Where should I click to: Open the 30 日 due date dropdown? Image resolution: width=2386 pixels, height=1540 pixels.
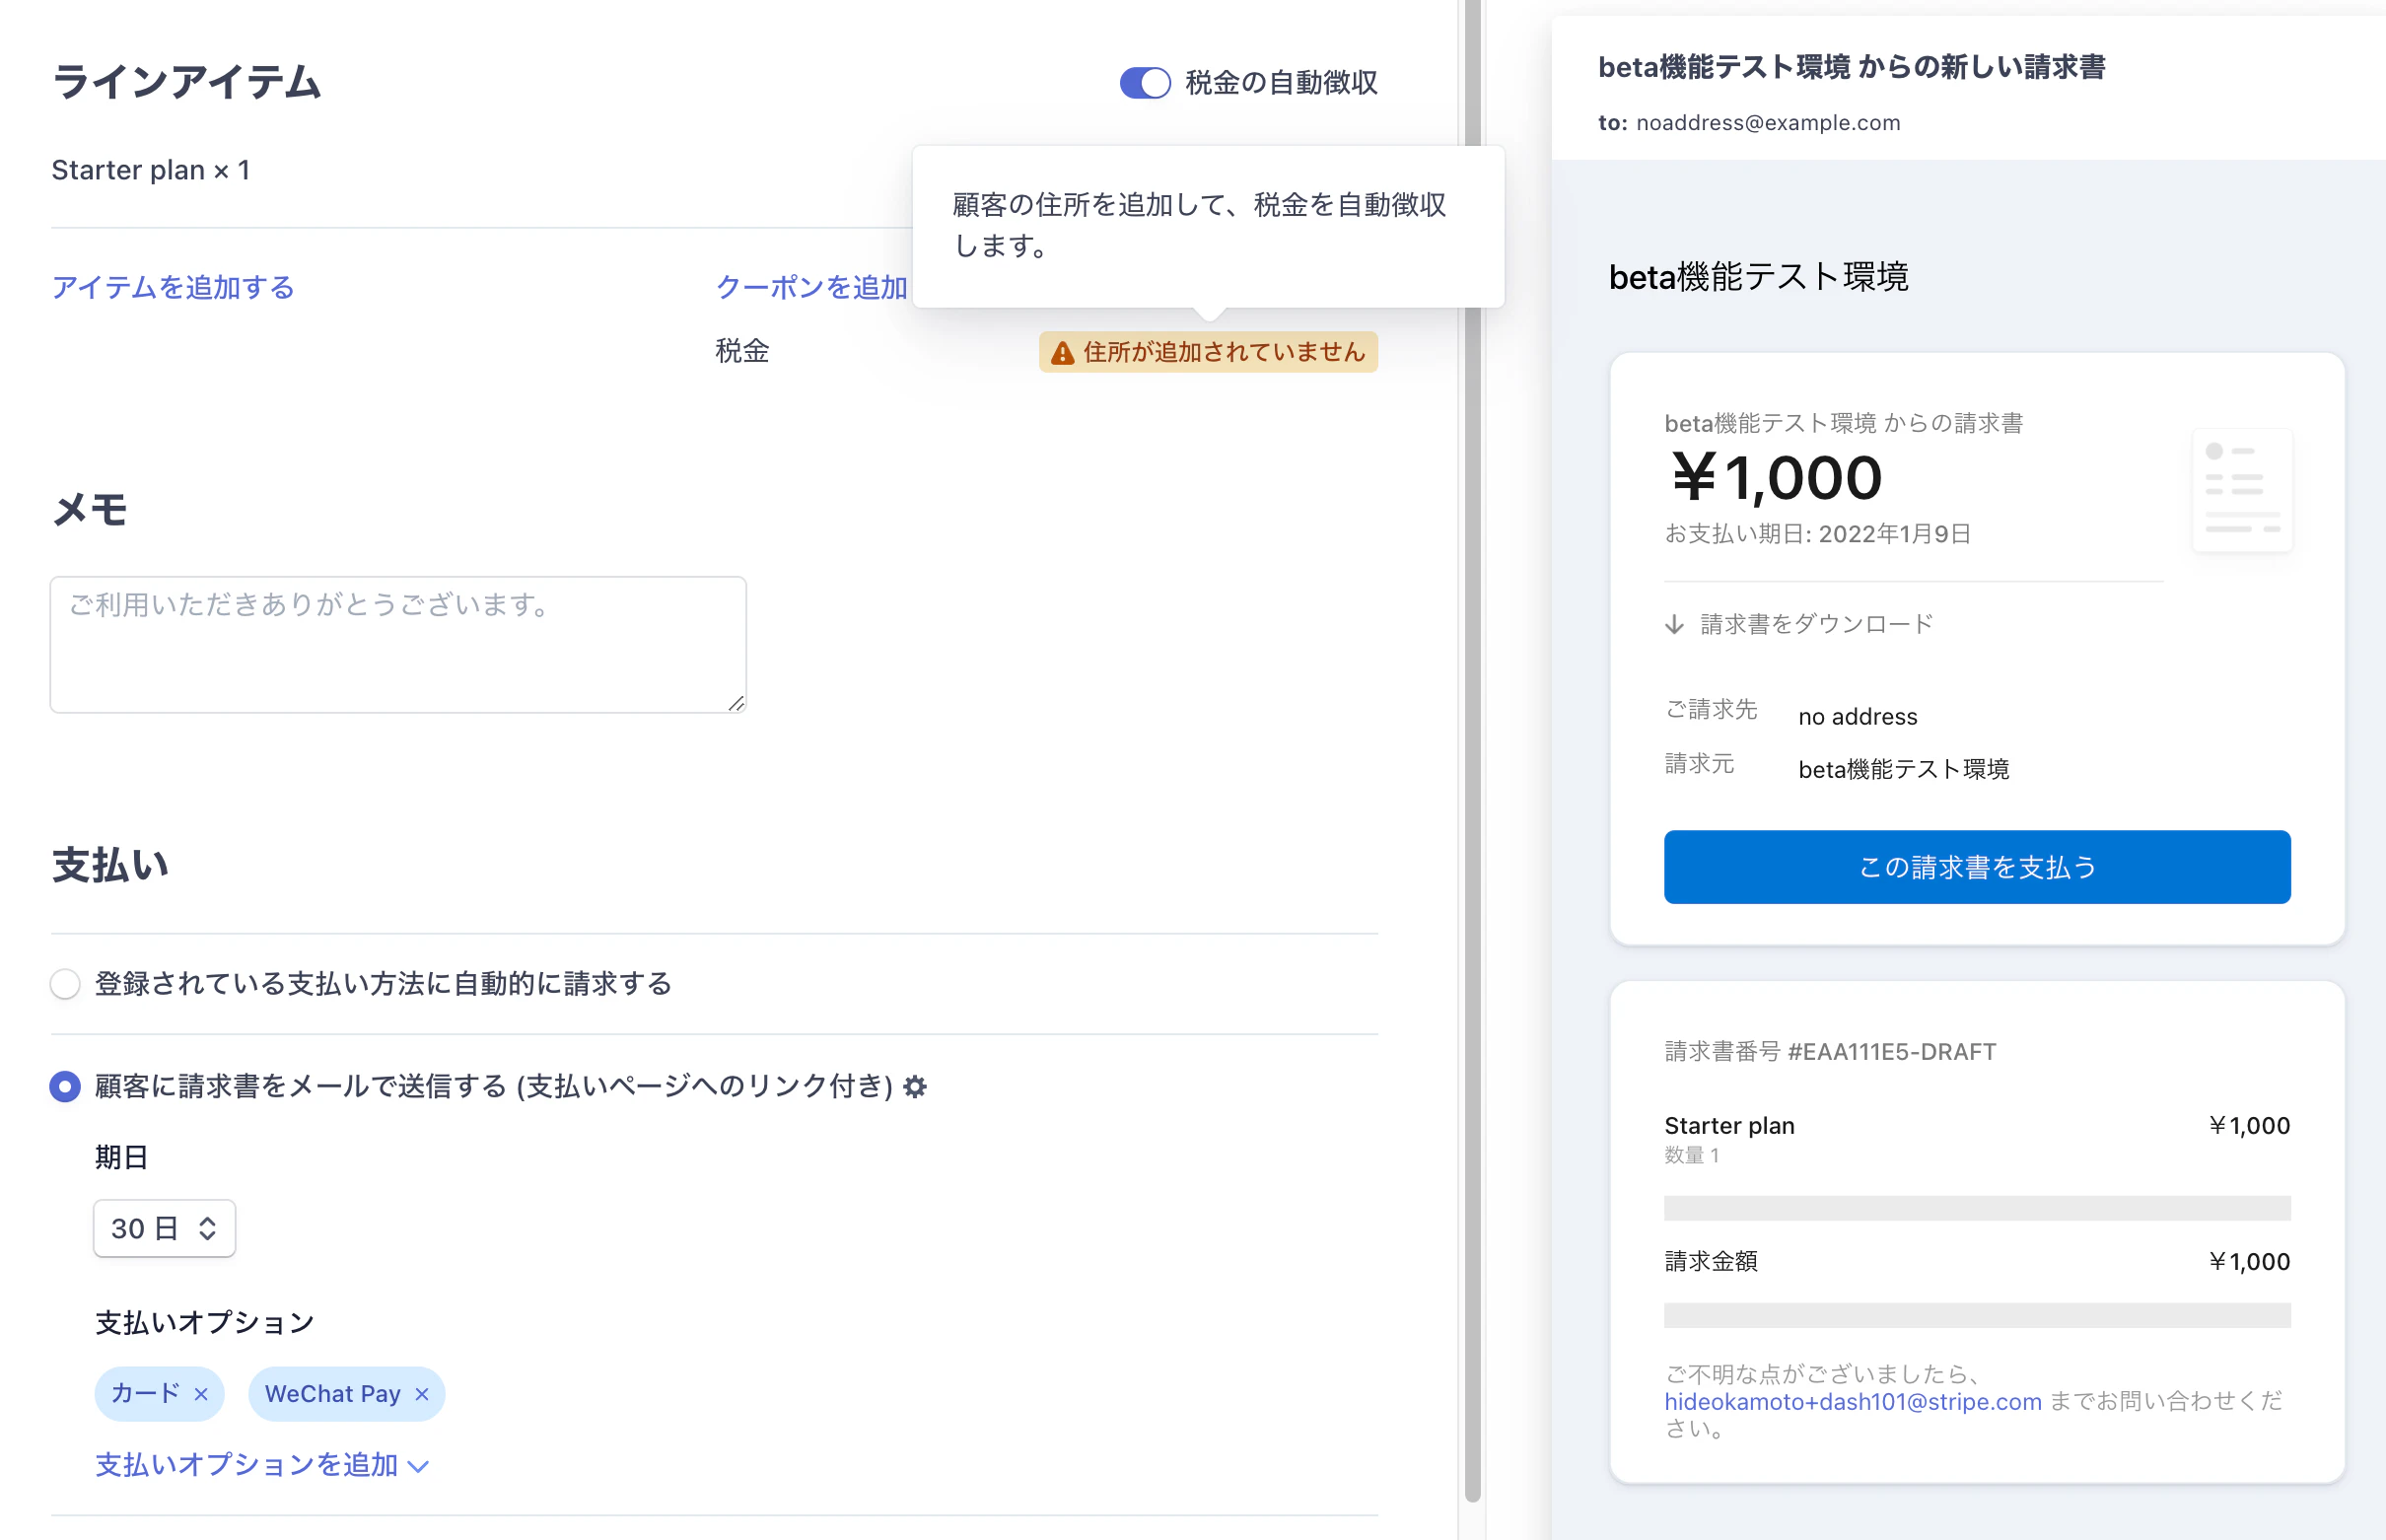pyautogui.click(x=164, y=1228)
